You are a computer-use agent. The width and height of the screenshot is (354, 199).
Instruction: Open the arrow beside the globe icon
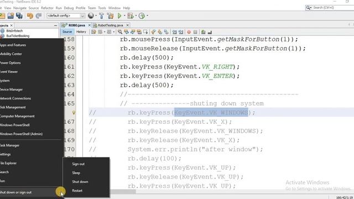(x=96, y=15)
